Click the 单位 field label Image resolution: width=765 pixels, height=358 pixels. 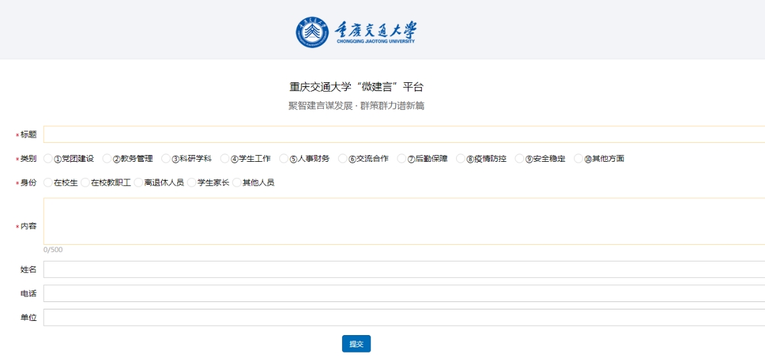click(28, 317)
